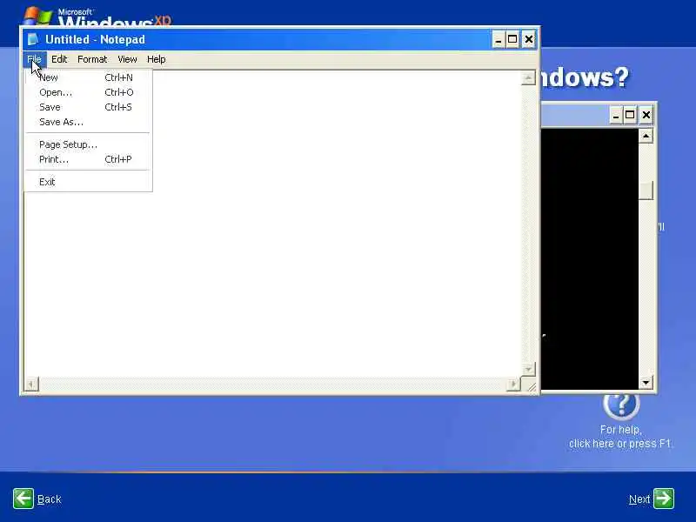The height and width of the screenshot is (522, 696).
Task: Click Notepad horizontal scrollbar right arrow
Action: point(513,384)
